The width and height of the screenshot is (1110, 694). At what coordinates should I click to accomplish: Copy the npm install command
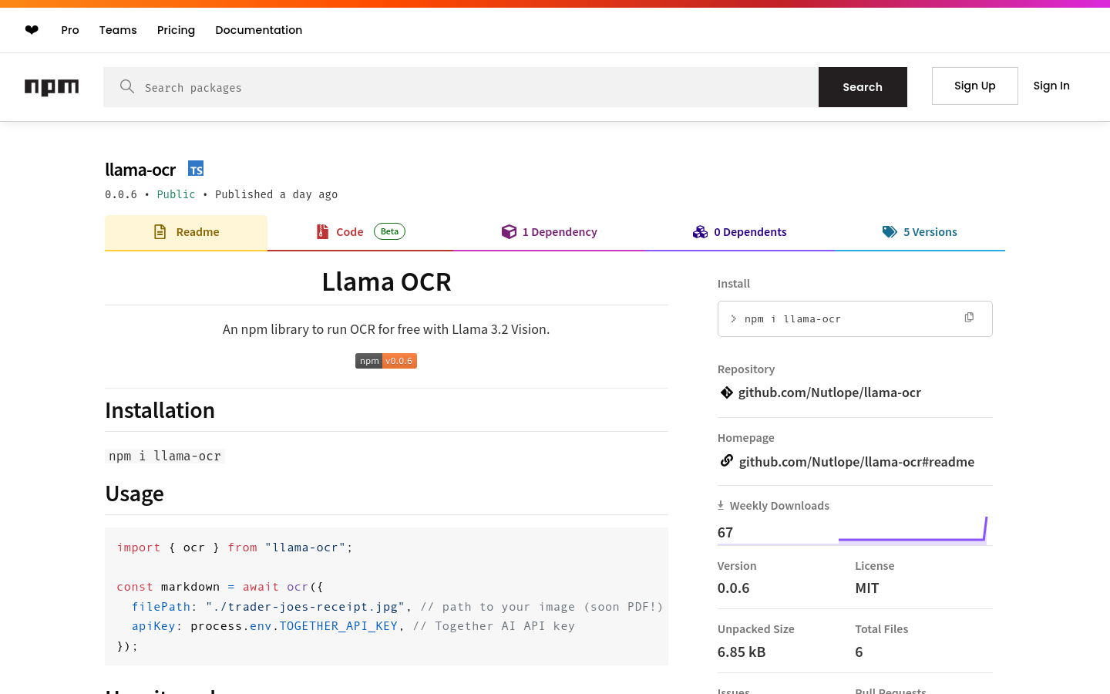[969, 318]
